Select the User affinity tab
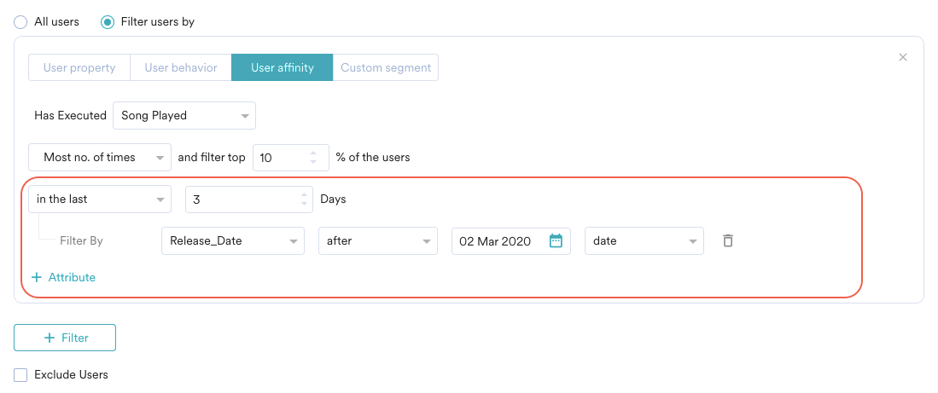 pyautogui.click(x=282, y=68)
